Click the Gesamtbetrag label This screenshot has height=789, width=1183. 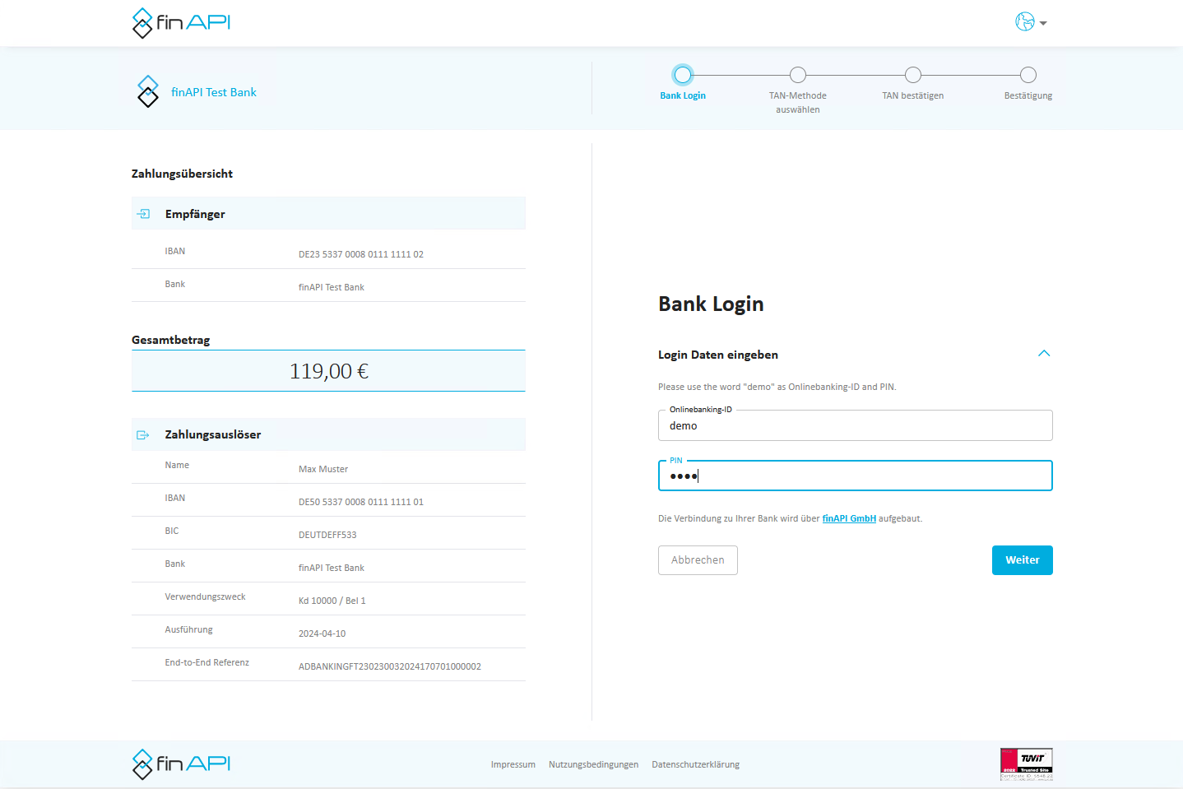[x=171, y=340]
